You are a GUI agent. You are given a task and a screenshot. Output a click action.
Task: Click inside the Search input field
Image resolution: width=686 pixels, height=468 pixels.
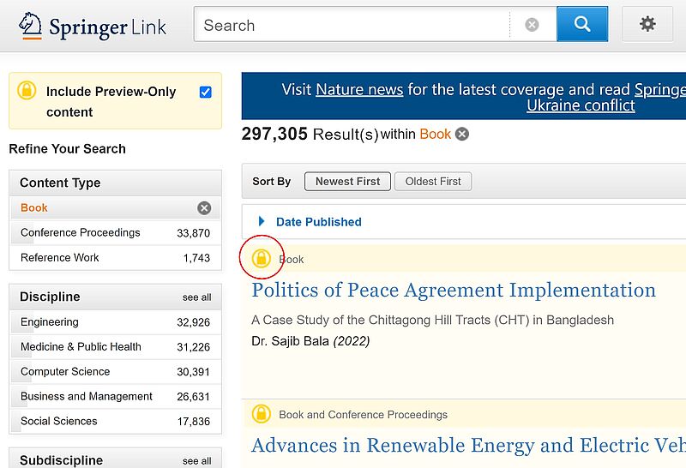pos(352,25)
